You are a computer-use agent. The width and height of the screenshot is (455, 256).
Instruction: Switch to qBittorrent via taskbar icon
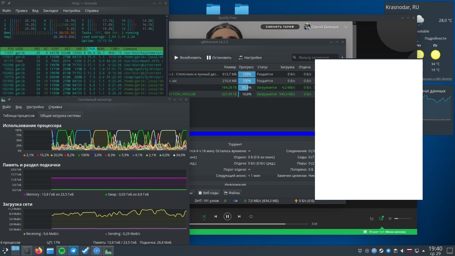pos(97,251)
